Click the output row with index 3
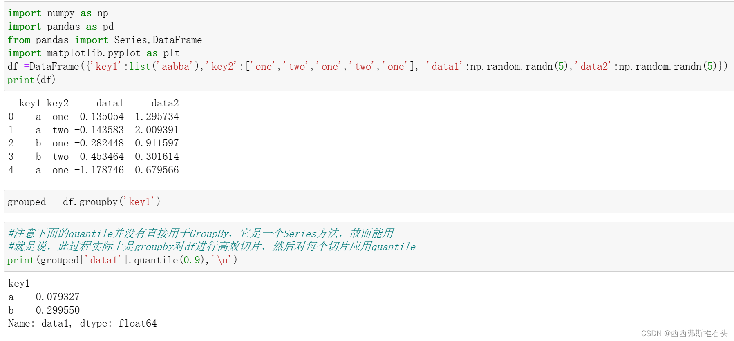This screenshot has width=734, height=341. coord(94,157)
